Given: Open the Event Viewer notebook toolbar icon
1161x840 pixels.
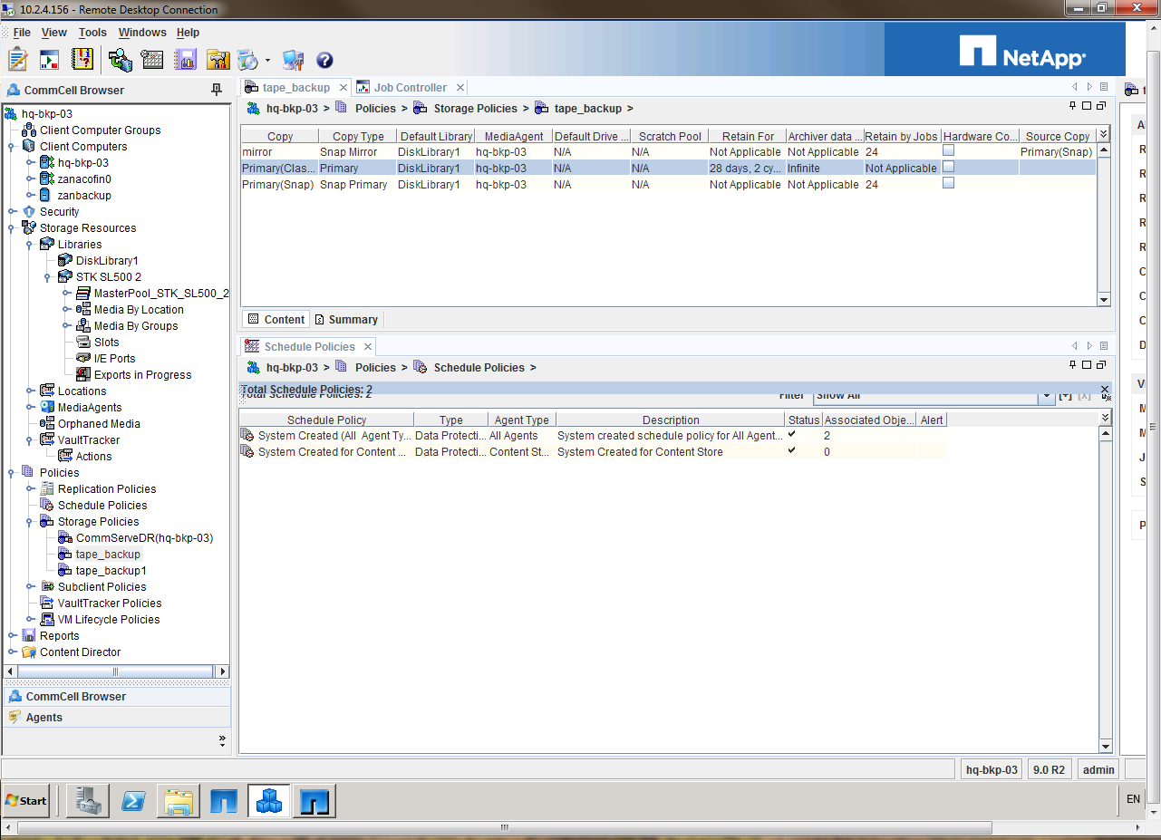Looking at the screenshot, I should coord(82,60).
